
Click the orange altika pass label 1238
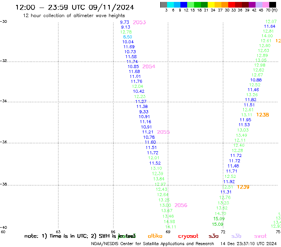262,115
